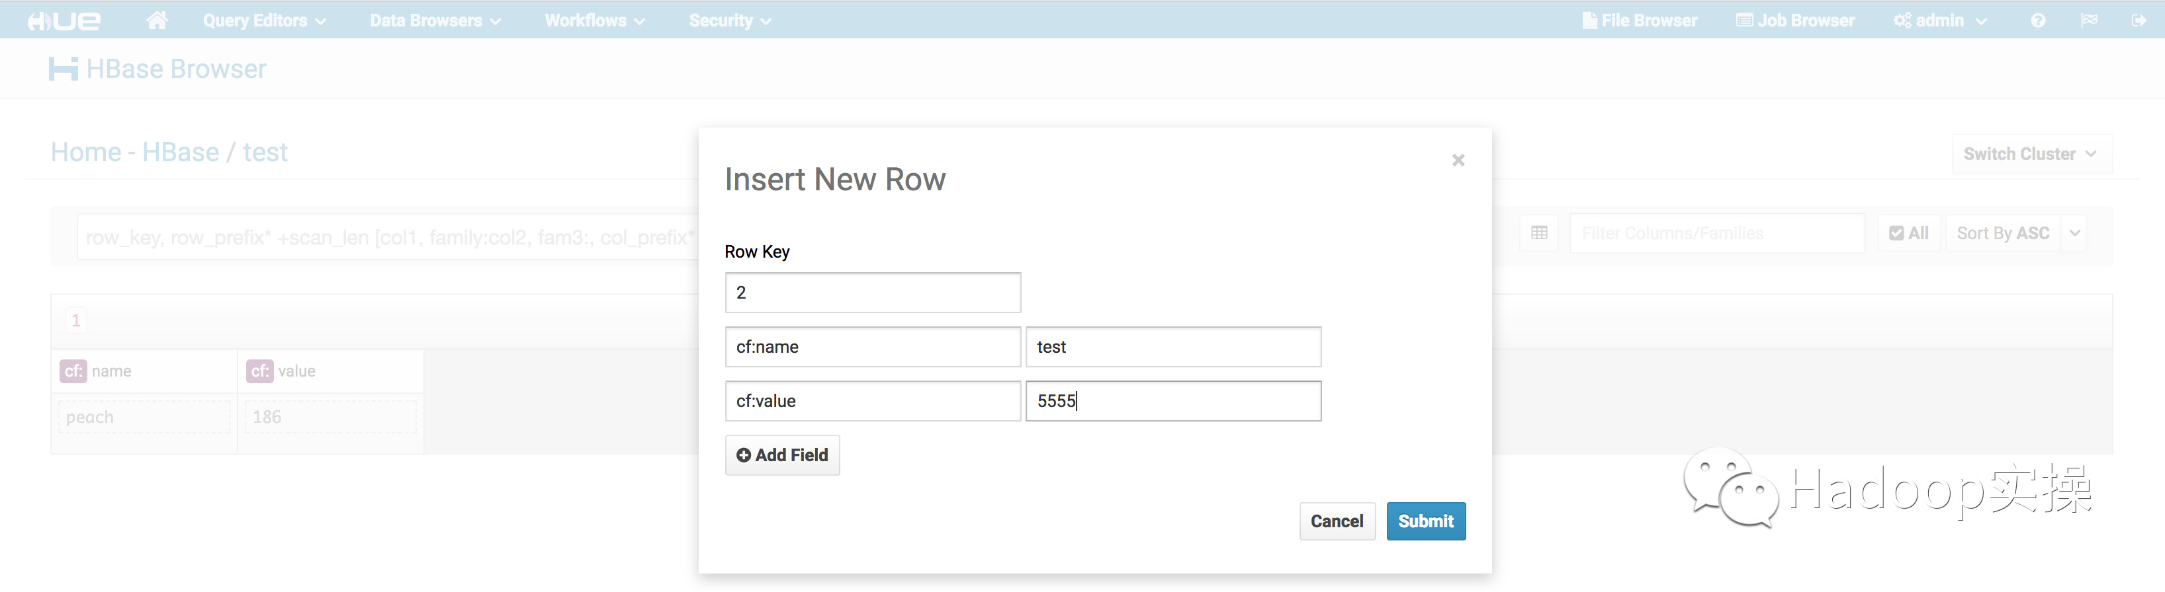Open the Data Browsers menu
2165x592 pixels.
coord(435,20)
